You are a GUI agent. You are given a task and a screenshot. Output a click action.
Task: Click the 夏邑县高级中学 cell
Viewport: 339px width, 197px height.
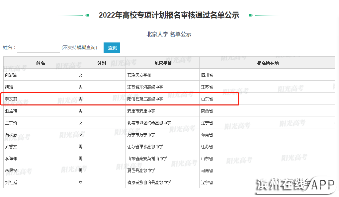pos(141,170)
